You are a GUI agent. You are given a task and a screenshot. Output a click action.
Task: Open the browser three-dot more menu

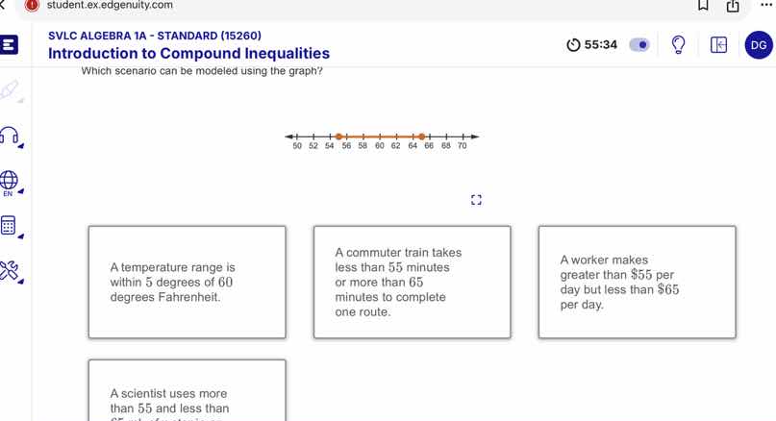pos(765,5)
